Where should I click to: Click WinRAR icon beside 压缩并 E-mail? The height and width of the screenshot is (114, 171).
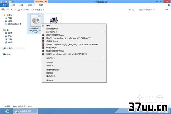pyautogui.click(x=43, y=41)
